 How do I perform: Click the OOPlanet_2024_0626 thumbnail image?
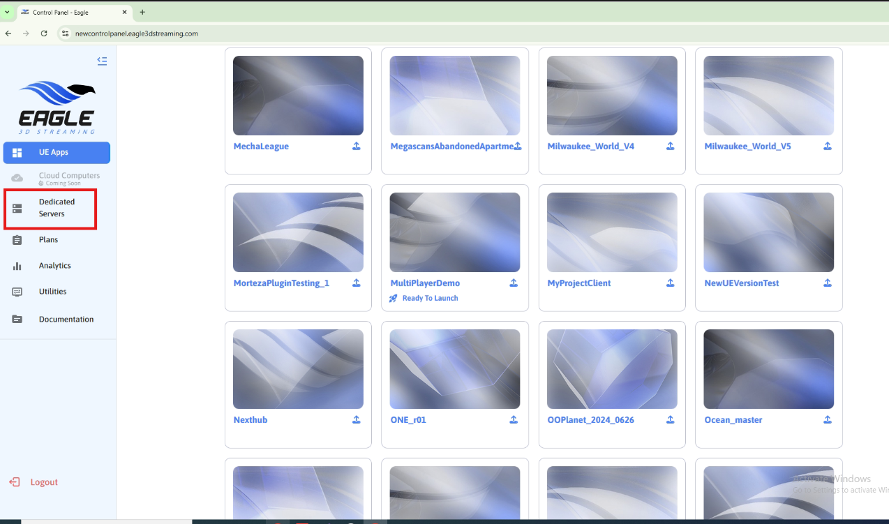pyautogui.click(x=612, y=369)
